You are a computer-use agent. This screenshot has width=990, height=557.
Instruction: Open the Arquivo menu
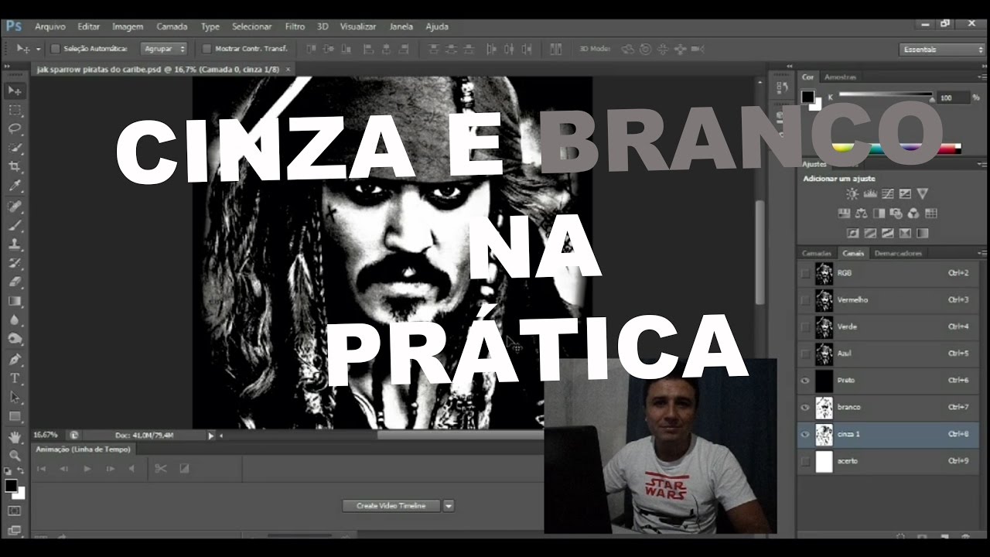50,26
